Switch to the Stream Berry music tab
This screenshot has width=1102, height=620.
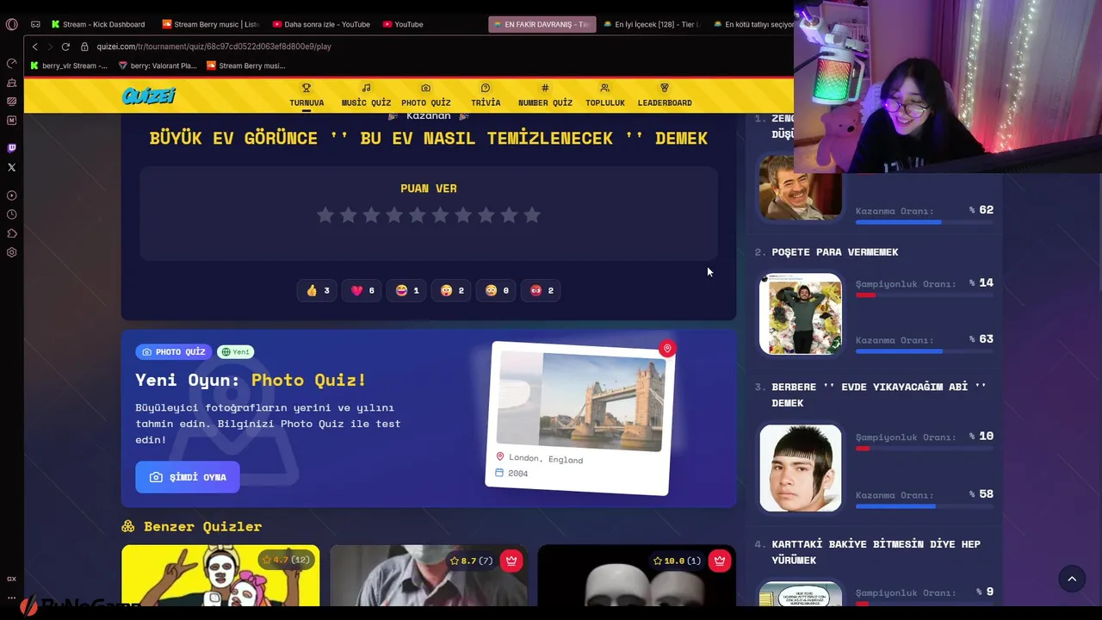(211, 24)
